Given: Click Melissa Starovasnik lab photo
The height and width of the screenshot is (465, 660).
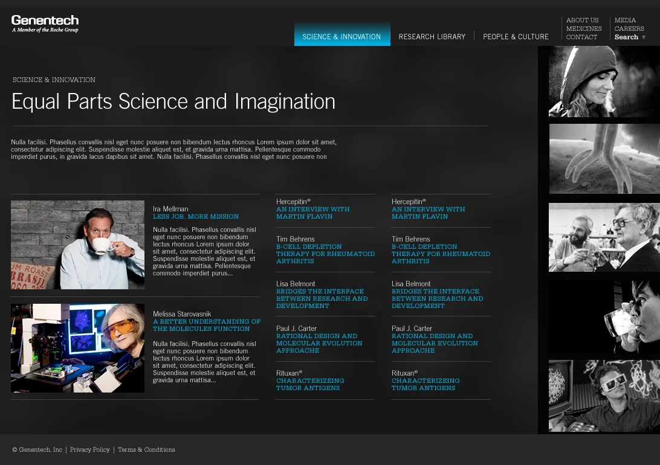Looking at the screenshot, I should click(77, 348).
